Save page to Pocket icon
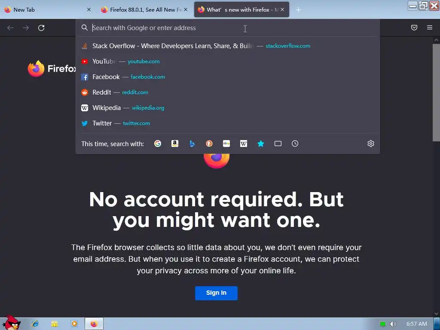 tap(414, 27)
